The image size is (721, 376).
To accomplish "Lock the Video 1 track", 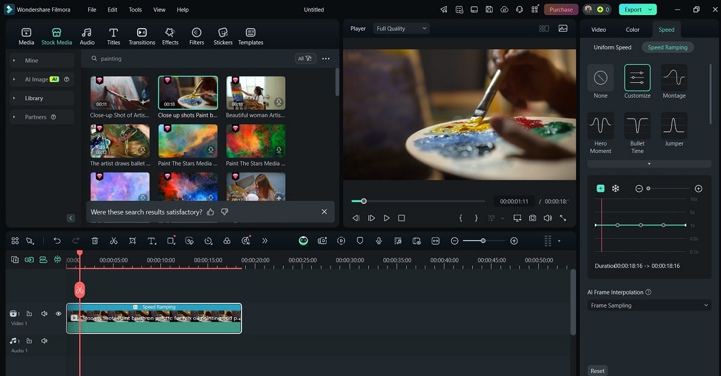I will [29, 314].
